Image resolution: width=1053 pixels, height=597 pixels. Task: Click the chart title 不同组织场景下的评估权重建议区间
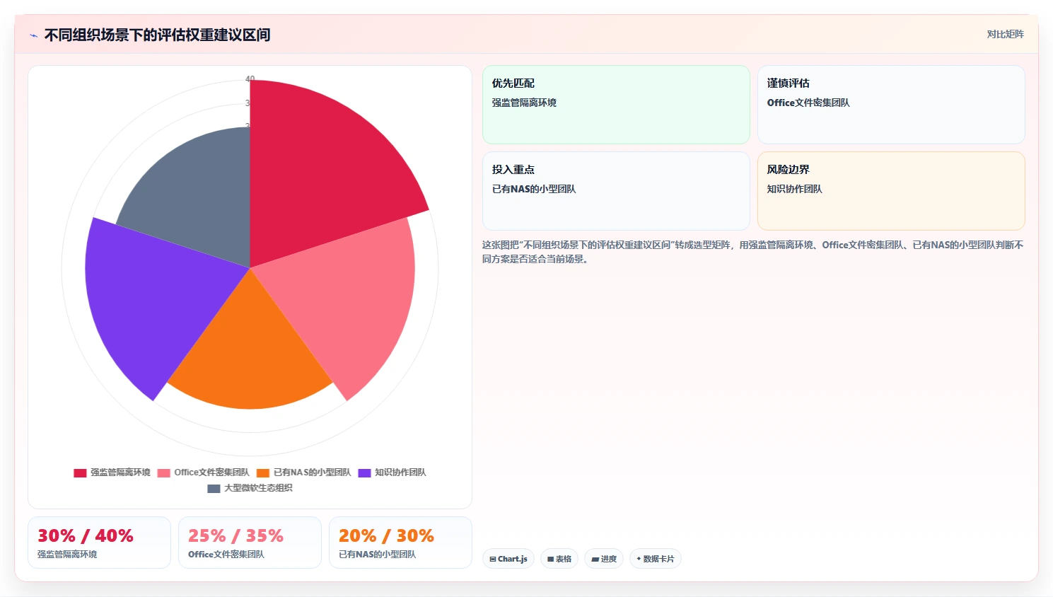pyautogui.click(x=157, y=35)
